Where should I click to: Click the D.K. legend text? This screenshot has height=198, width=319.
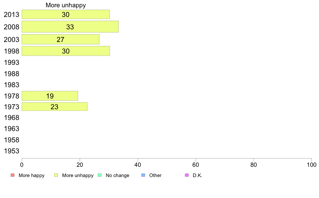198,175
